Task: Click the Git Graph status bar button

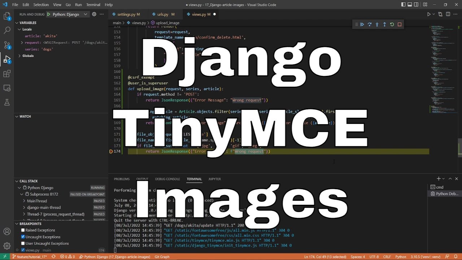Action: tap(162, 257)
